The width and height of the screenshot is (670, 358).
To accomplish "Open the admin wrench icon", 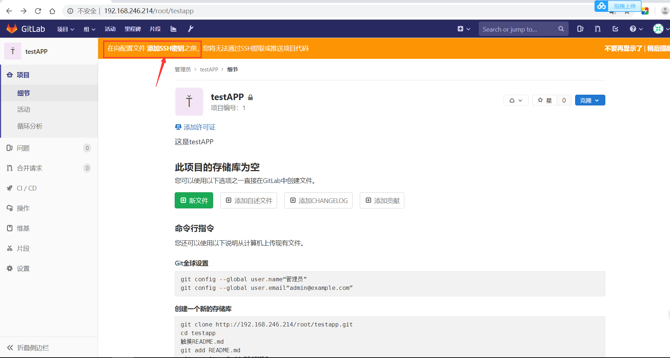I will 191,29.
